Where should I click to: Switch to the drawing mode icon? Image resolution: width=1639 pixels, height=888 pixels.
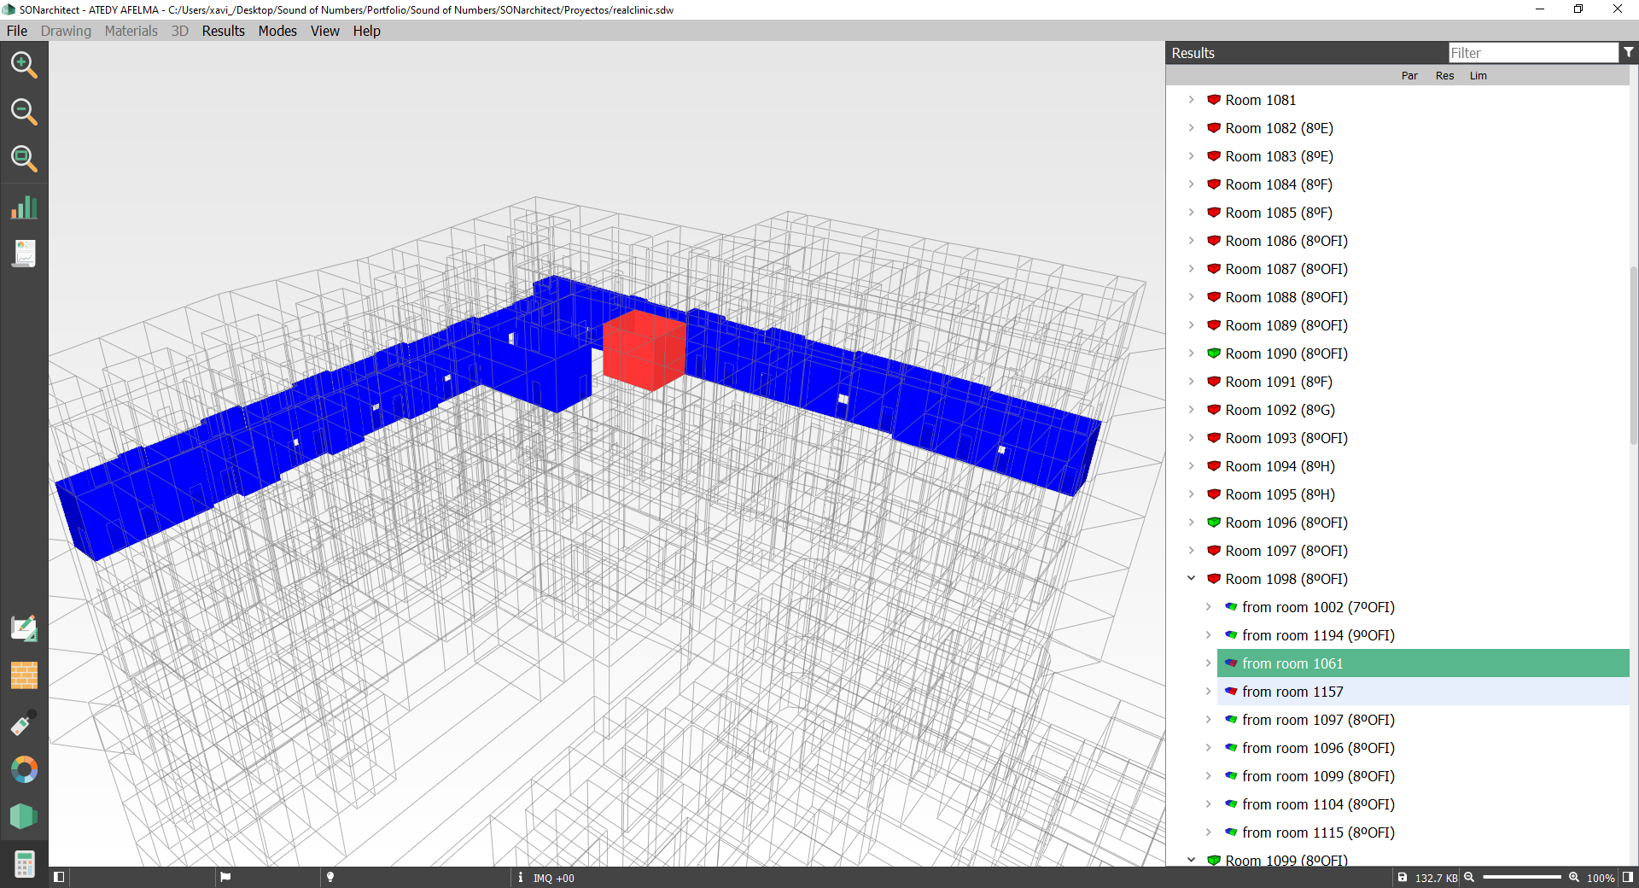(x=23, y=628)
